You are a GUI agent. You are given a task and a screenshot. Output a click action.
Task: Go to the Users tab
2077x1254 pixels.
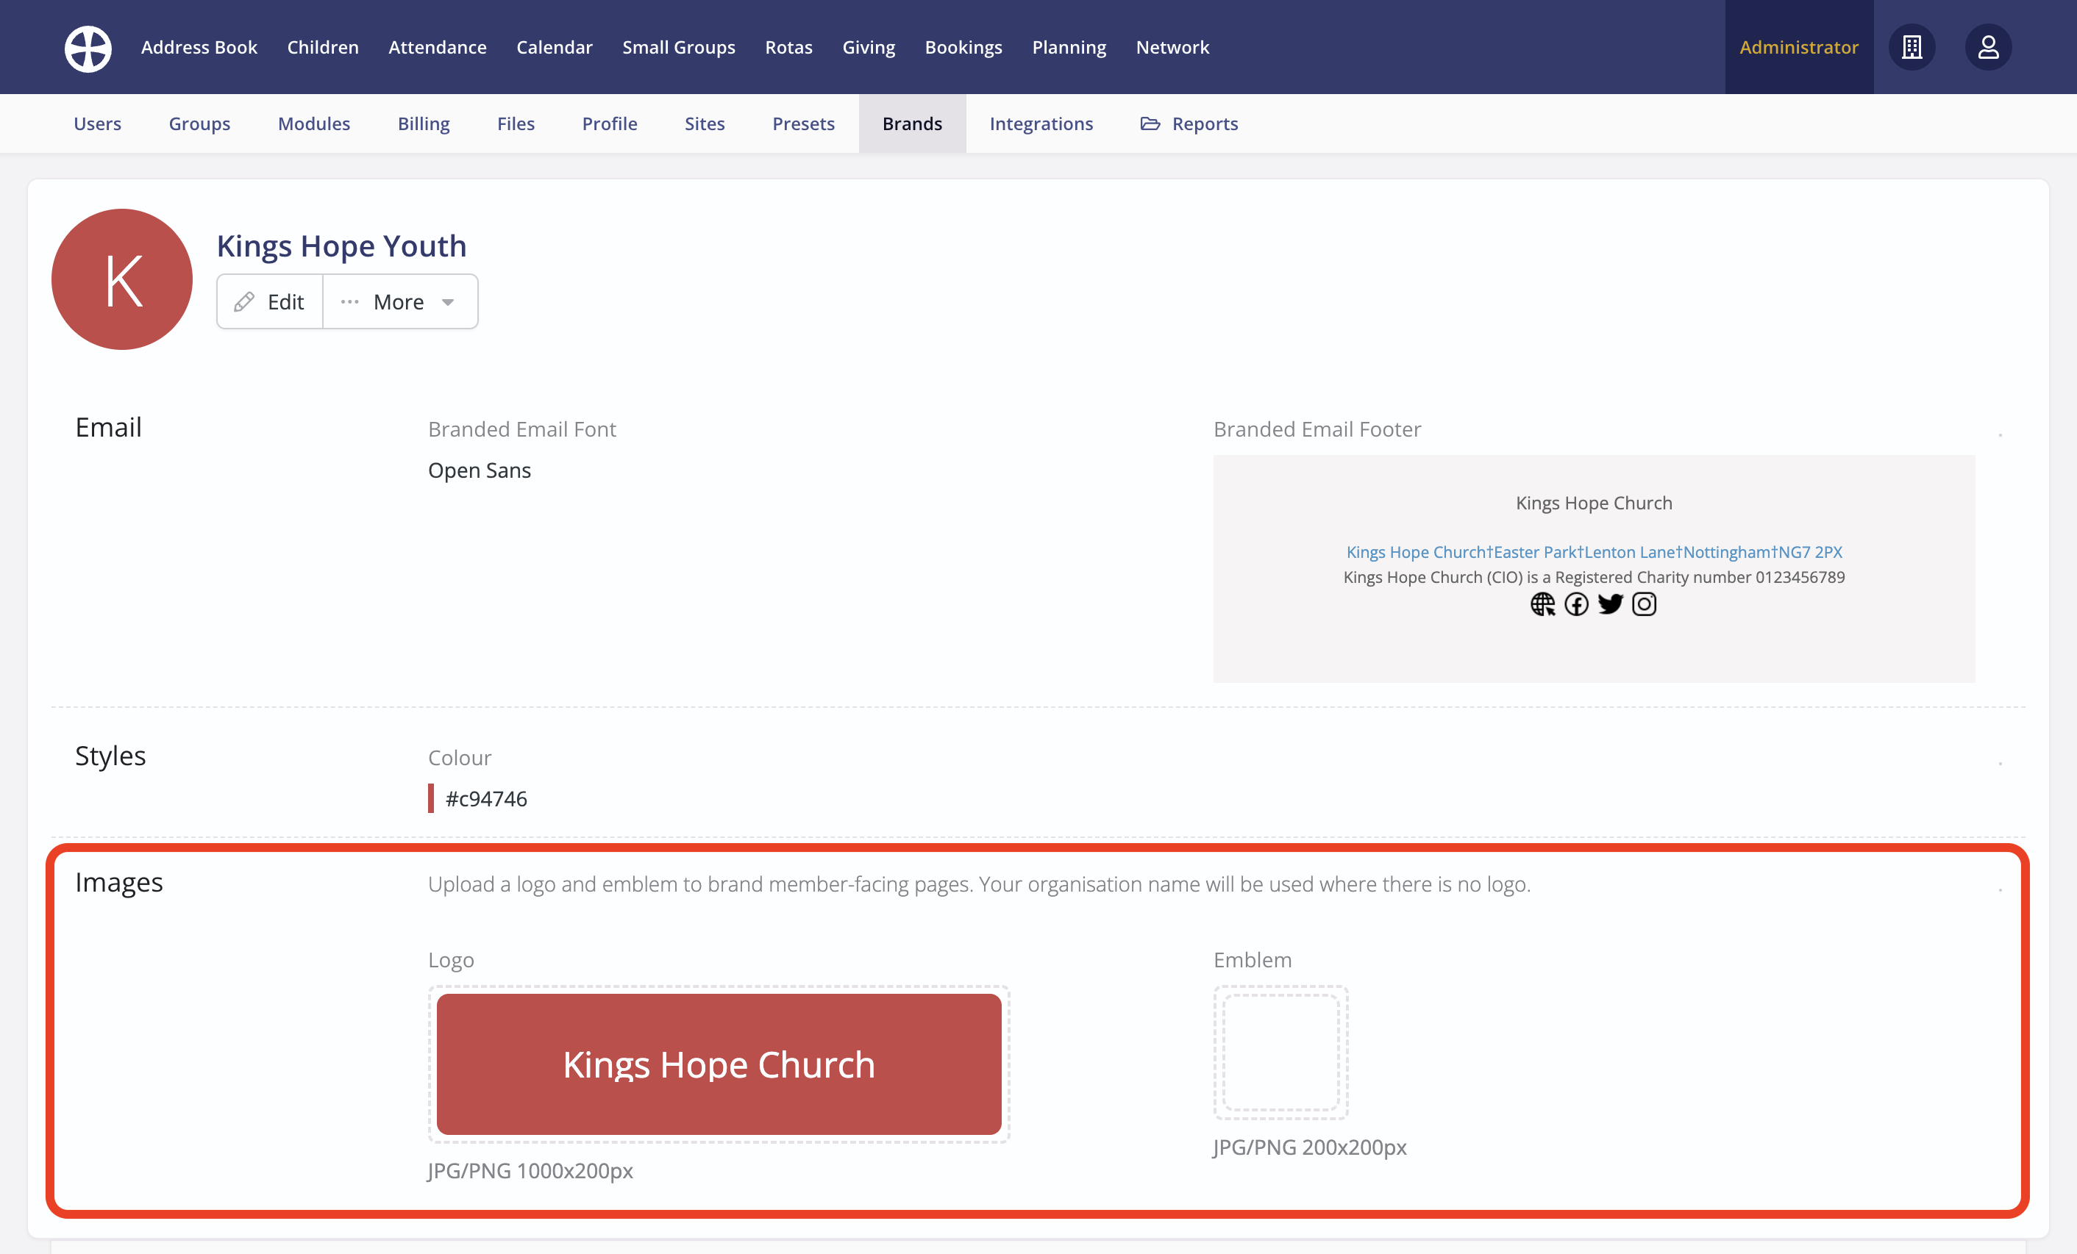click(x=97, y=123)
